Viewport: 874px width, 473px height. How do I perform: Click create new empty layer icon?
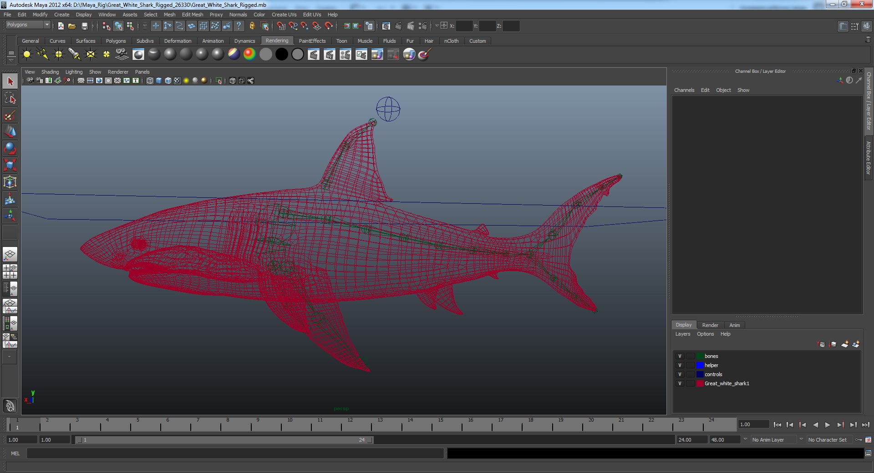pos(845,344)
